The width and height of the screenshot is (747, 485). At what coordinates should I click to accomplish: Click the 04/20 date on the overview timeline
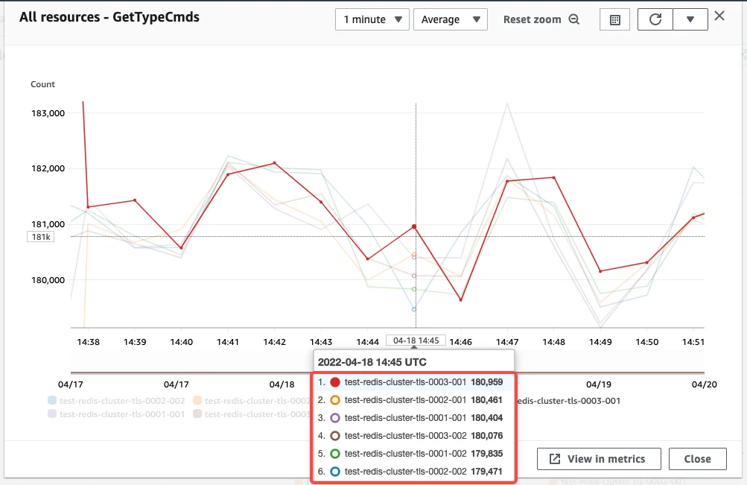(704, 384)
